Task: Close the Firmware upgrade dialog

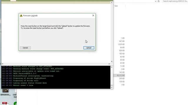Action: click(x=93, y=15)
